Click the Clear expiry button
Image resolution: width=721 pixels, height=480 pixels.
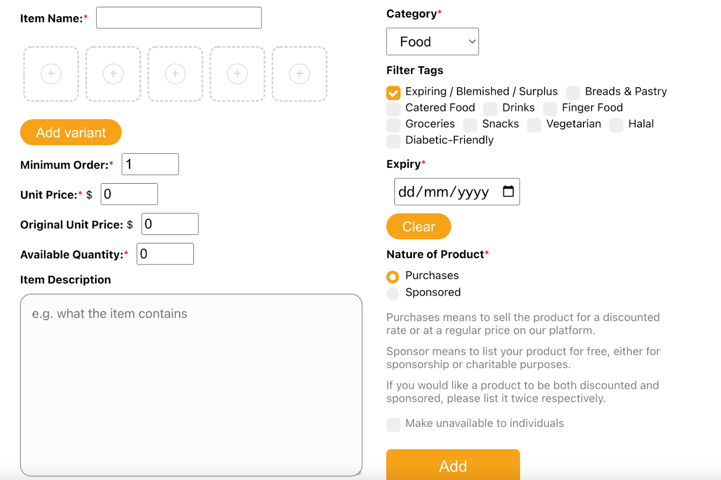(x=418, y=226)
